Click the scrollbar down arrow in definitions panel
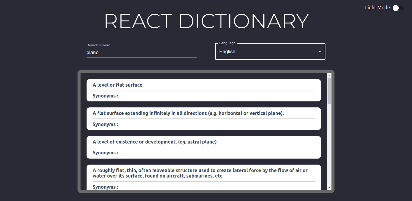 329,187
